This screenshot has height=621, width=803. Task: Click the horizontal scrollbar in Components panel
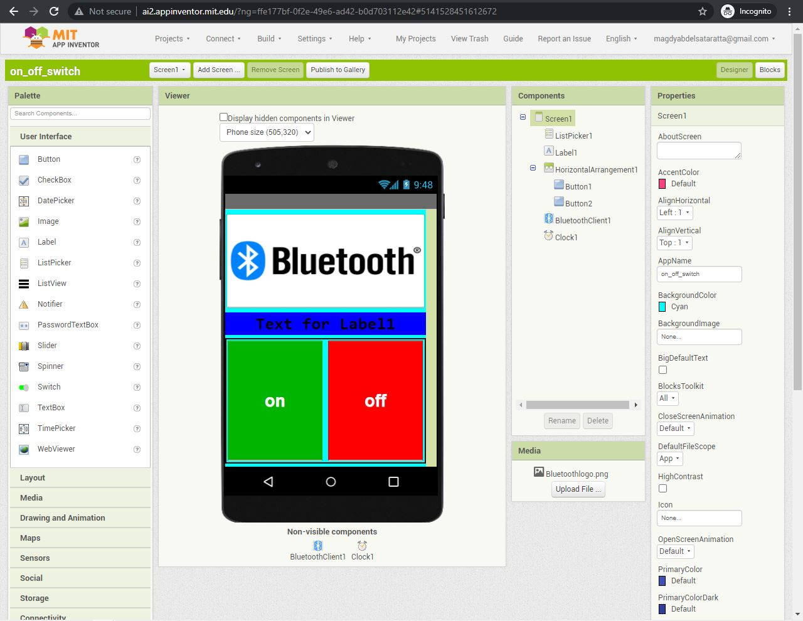pyautogui.click(x=578, y=405)
